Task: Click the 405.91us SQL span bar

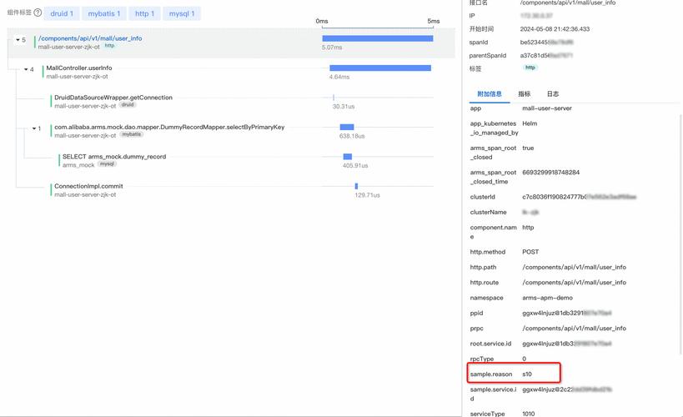Action: [x=348, y=157]
